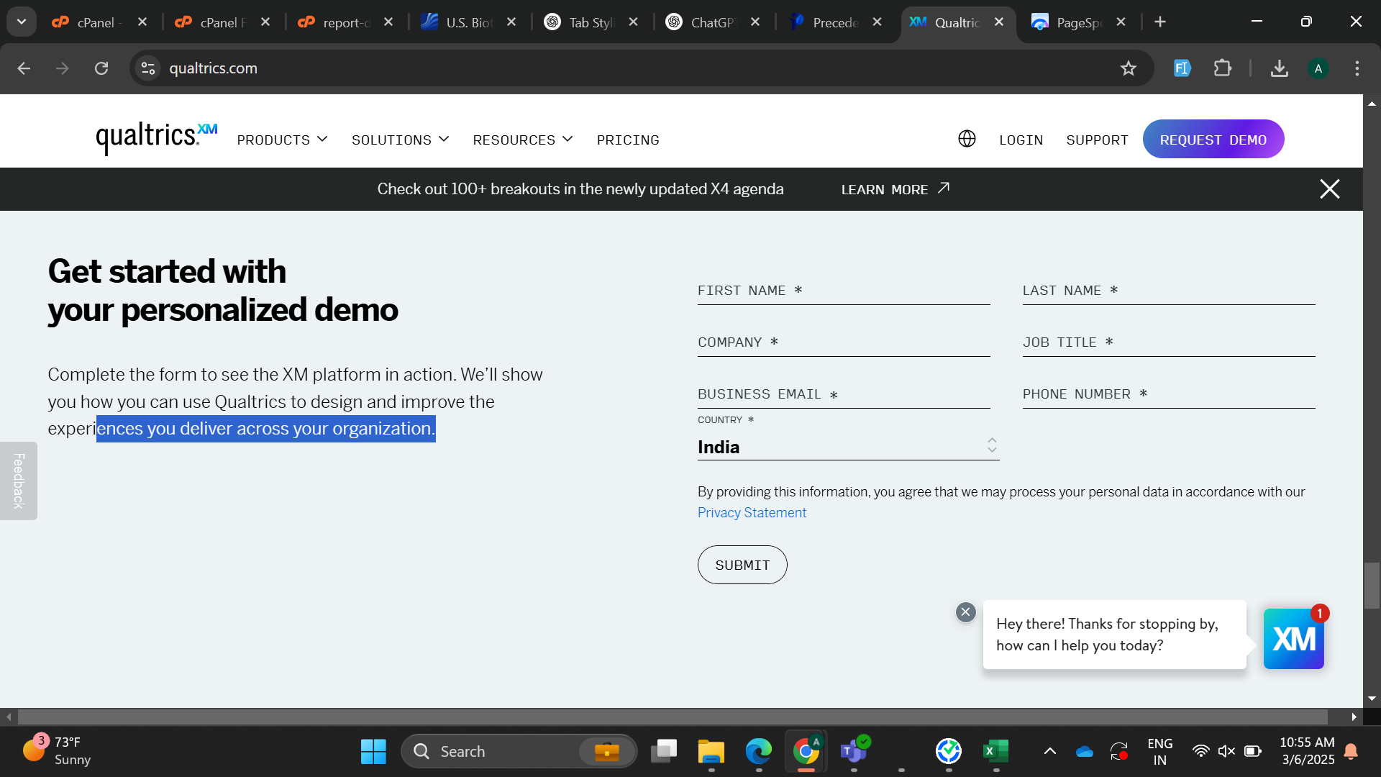
Task: Click the Job Title input field
Action: (1169, 342)
